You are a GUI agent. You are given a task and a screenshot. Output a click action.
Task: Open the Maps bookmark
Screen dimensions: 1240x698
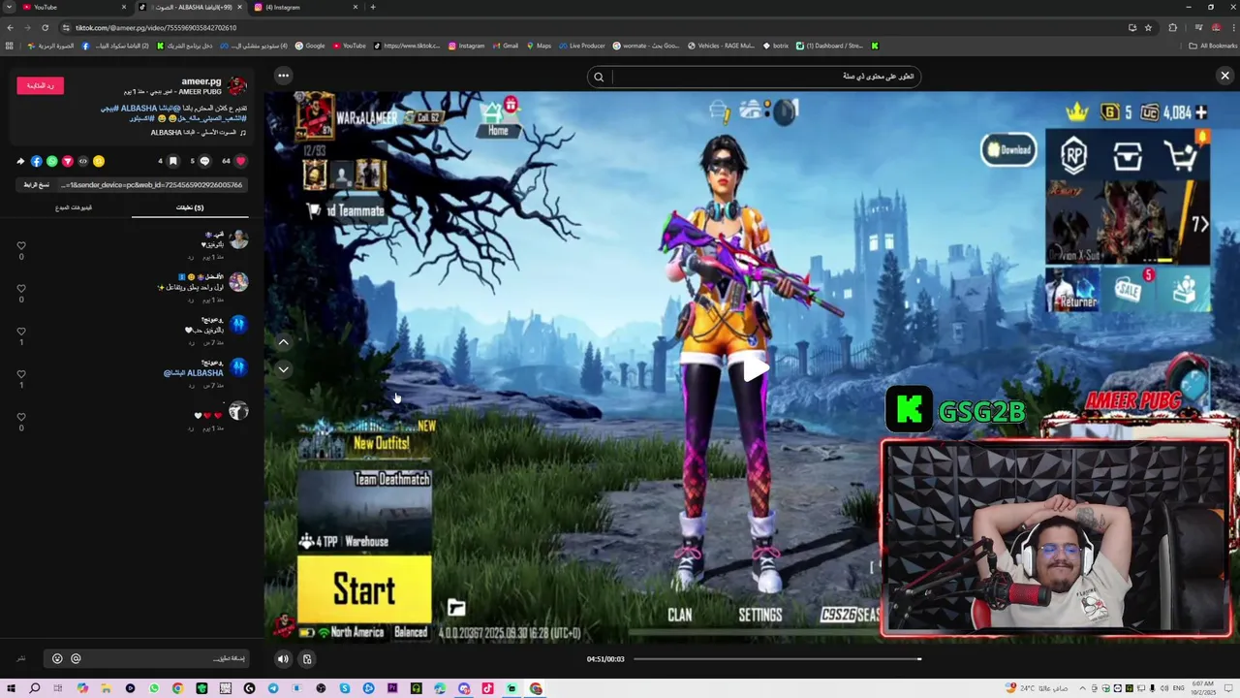click(538, 46)
